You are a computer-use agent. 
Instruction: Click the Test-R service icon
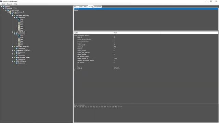coord(14,54)
